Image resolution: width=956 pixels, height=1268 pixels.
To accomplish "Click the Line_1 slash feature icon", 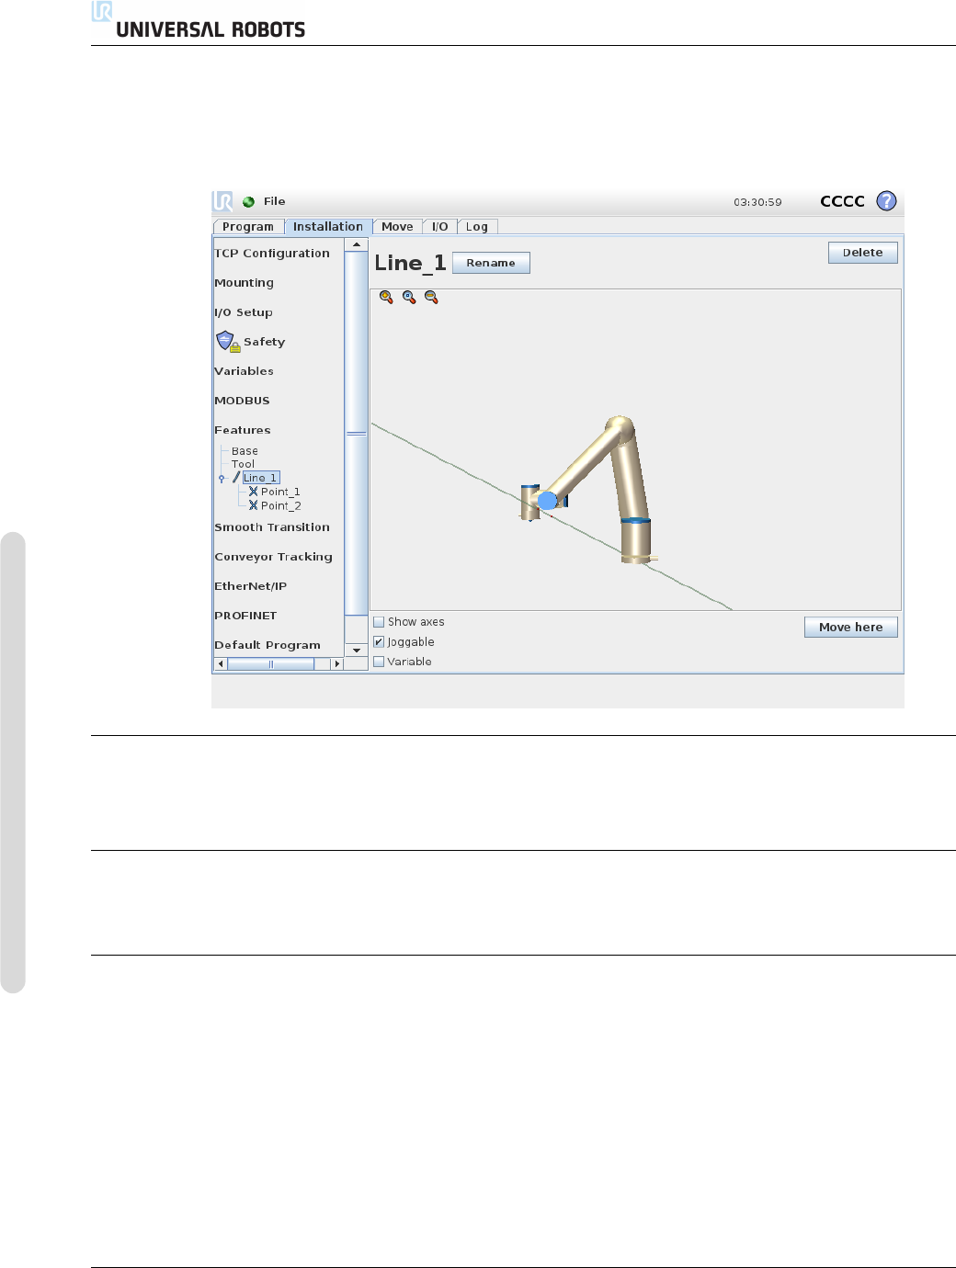I will [x=236, y=477].
